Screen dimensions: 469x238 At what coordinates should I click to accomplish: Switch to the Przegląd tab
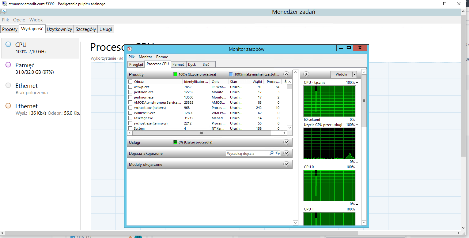(x=136, y=65)
